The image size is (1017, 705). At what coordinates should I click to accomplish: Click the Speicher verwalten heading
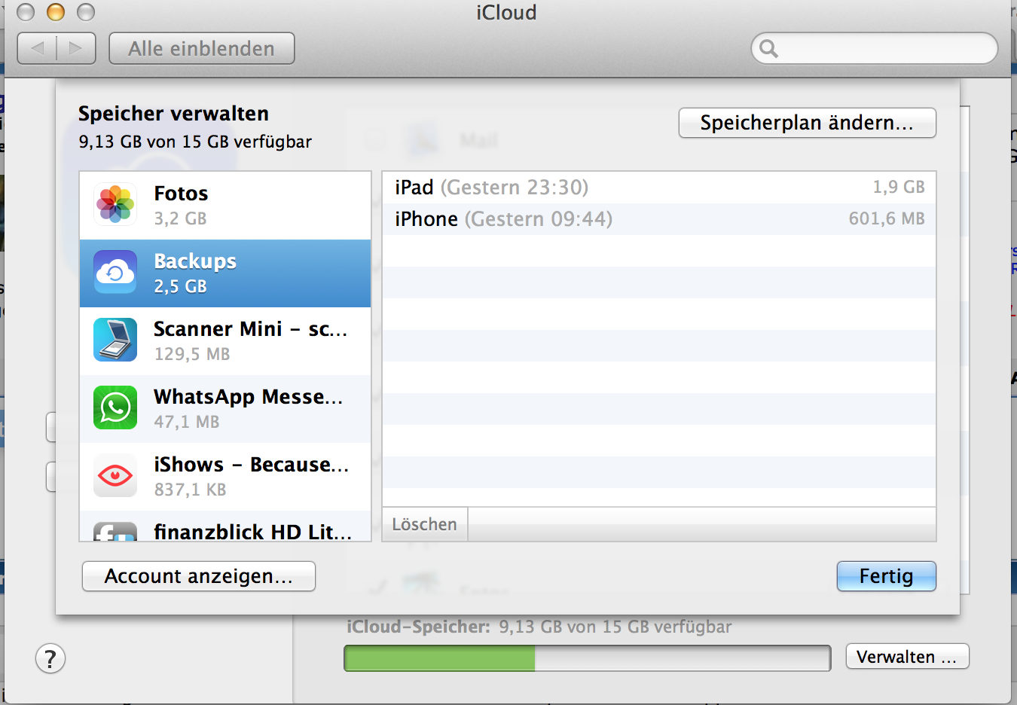click(173, 114)
